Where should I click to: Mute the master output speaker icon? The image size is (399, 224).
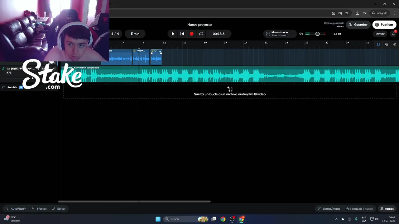[301, 34]
